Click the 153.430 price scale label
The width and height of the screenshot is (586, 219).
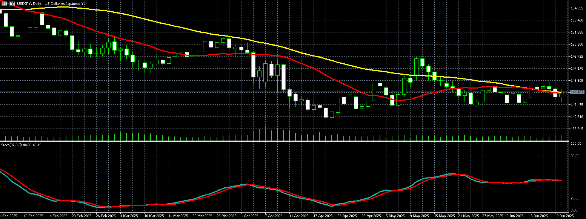point(577,20)
